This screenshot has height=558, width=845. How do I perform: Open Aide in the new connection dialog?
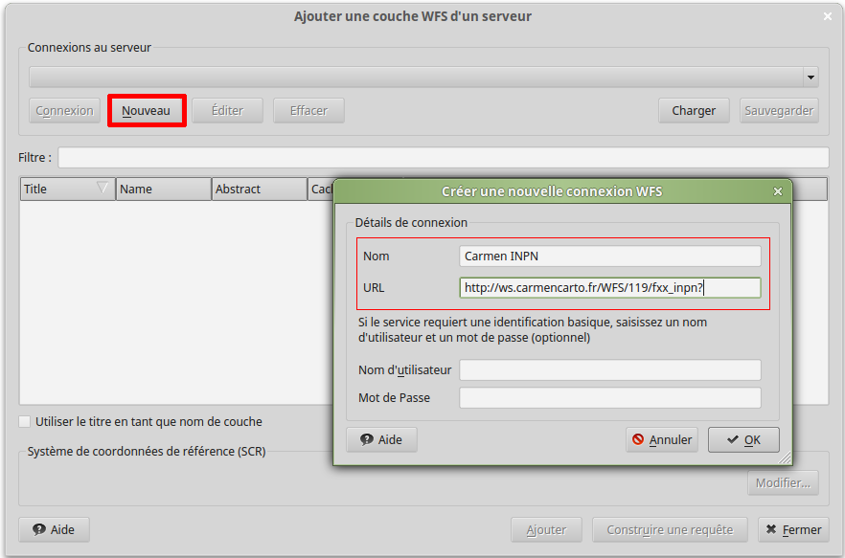381,439
